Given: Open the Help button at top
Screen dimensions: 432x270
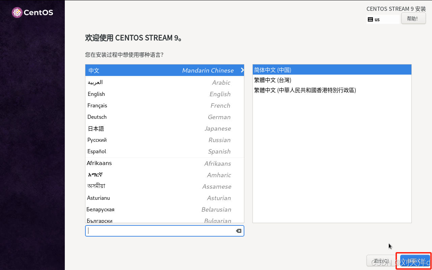Looking at the screenshot, I should point(413,19).
